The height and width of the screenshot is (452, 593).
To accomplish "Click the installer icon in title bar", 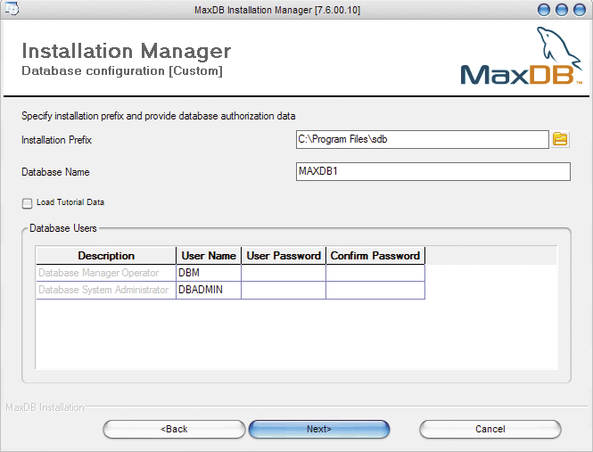I will click(12, 8).
